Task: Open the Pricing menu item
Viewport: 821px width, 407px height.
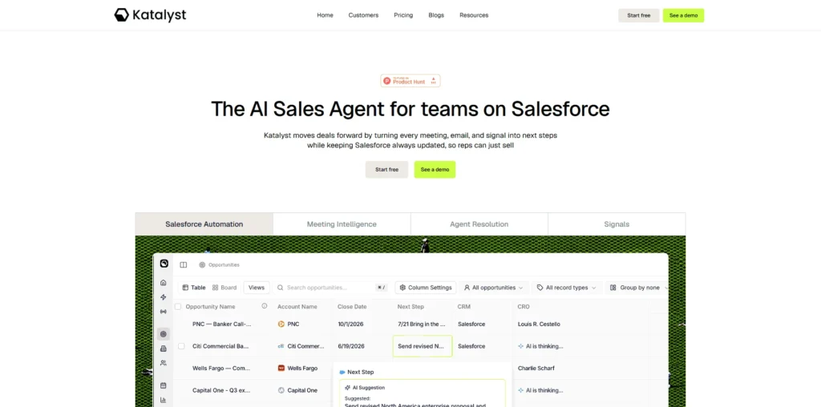Action: coord(403,15)
